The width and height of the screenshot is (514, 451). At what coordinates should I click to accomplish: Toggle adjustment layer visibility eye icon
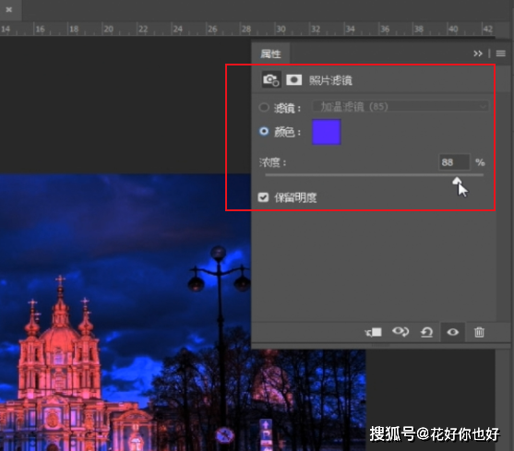click(x=453, y=332)
